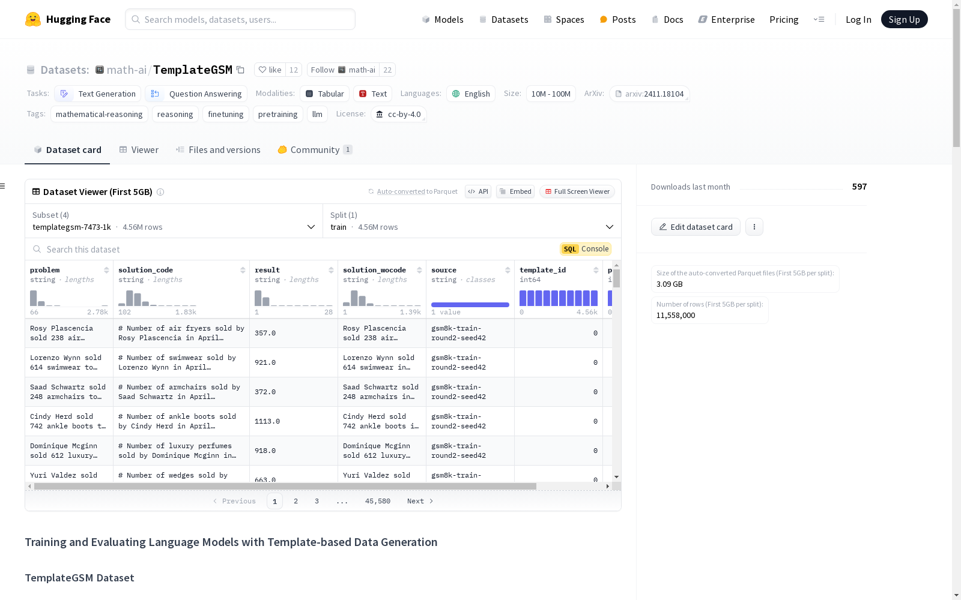The image size is (961, 600).
Task: Sort the problem column
Action: click(x=106, y=270)
